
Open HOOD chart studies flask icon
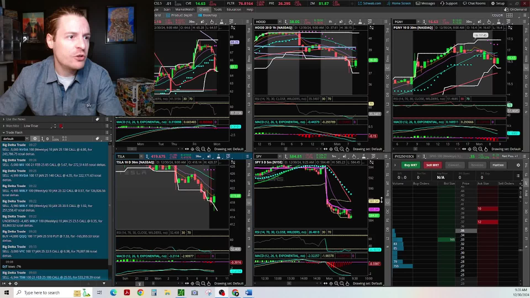click(360, 22)
